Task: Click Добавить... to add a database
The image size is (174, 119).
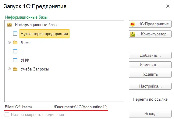Action: 150,55
